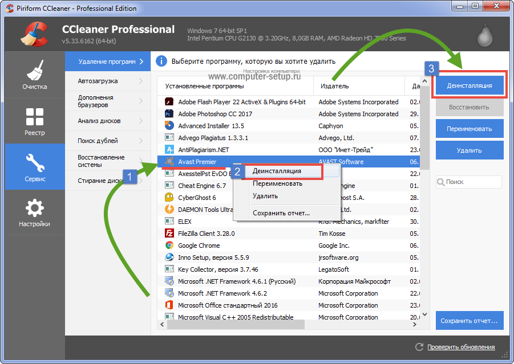The width and height of the screenshot is (514, 364).
Task: Click the Деинсталляция button on right
Action: pyautogui.click(x=470, y=85)
